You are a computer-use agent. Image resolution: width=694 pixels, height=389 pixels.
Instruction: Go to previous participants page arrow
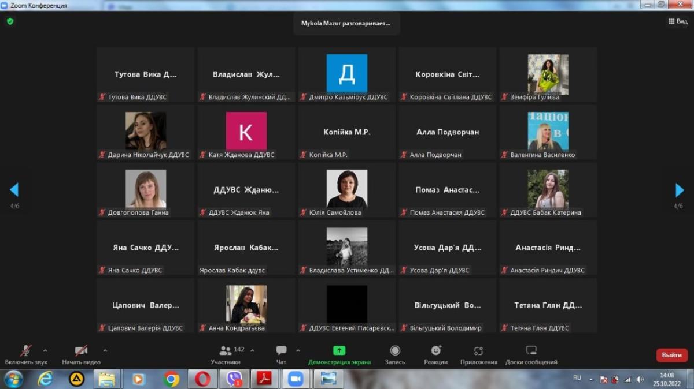click(14, 190)
